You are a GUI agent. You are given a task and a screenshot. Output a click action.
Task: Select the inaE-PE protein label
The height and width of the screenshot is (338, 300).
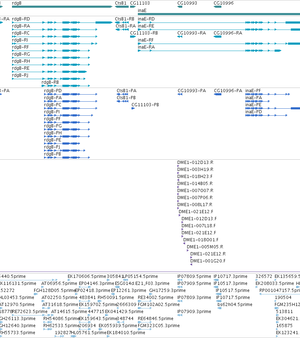tap(253, 105)
